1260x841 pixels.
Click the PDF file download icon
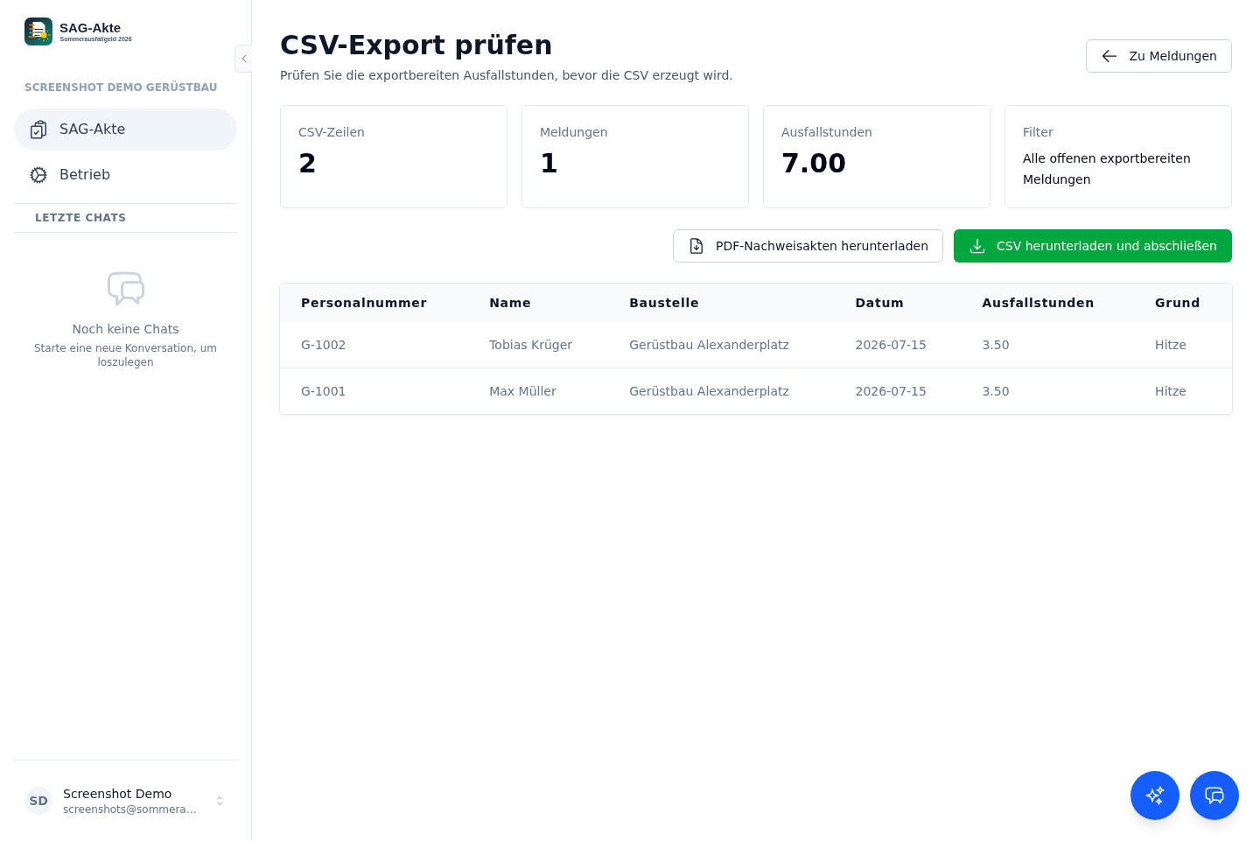tap(696, 246)
